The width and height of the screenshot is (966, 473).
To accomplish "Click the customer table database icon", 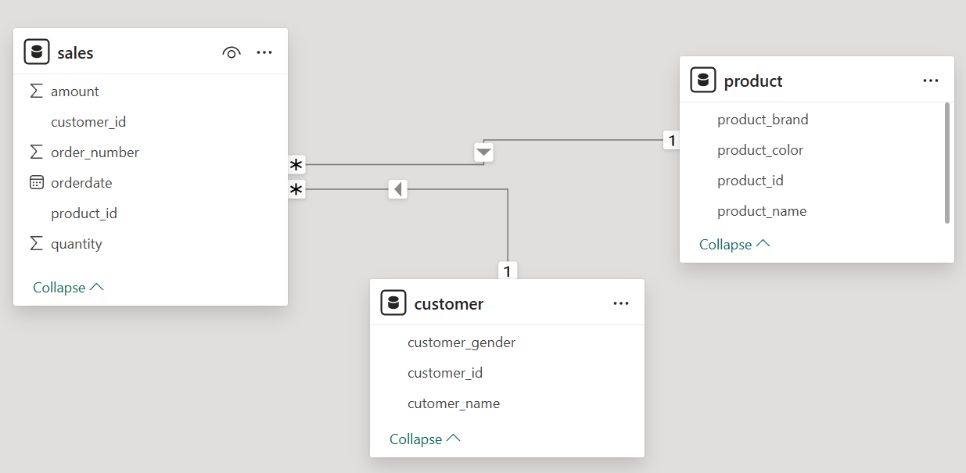I will point(393,303).
